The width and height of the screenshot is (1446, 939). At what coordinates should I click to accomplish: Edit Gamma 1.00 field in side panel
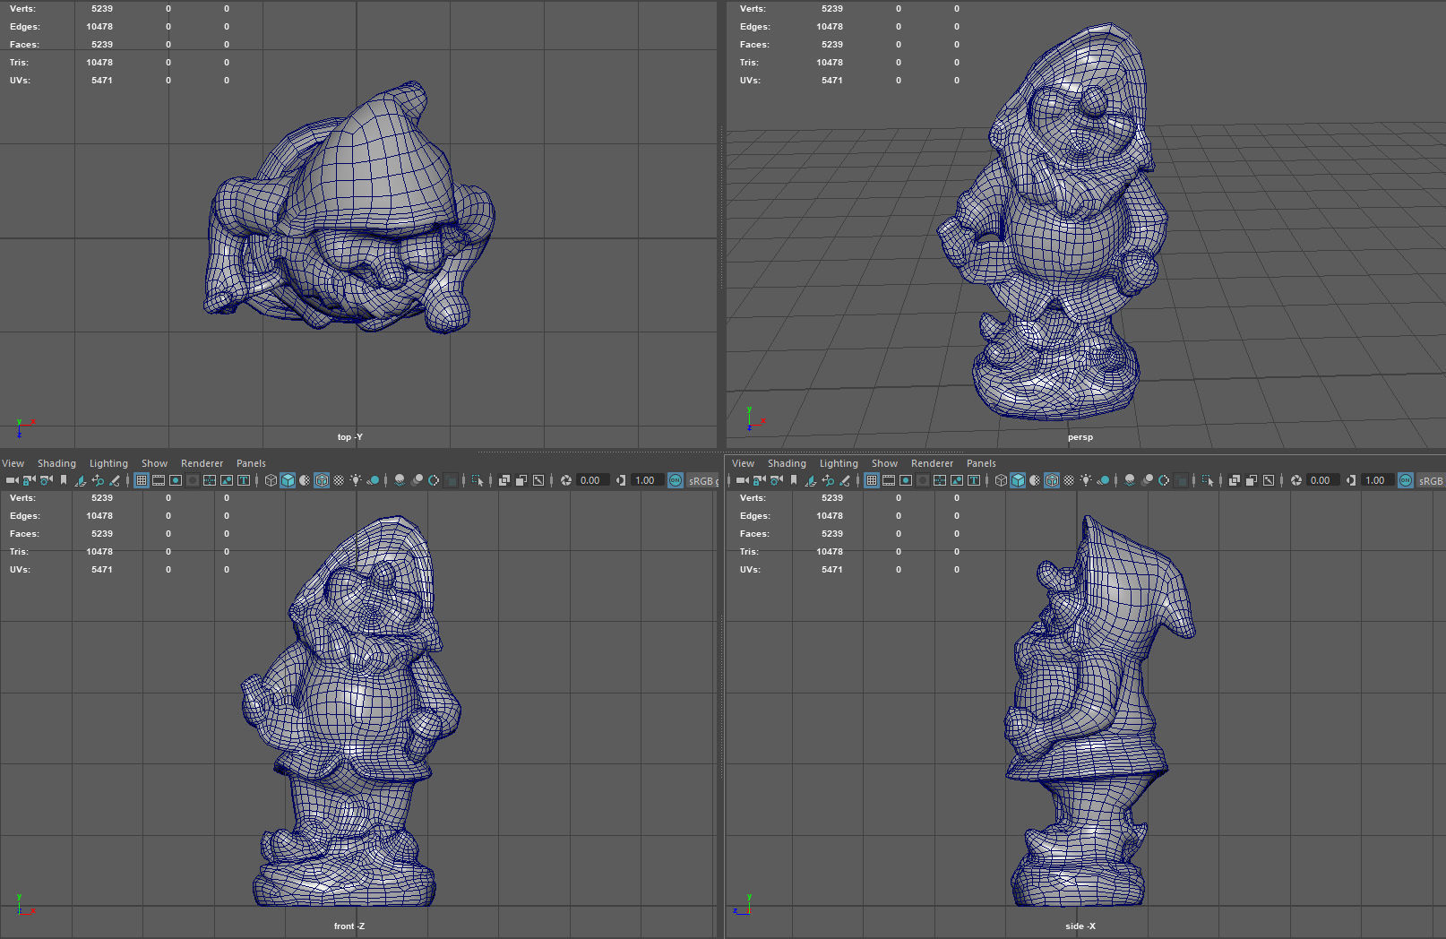coord(1377,480)
